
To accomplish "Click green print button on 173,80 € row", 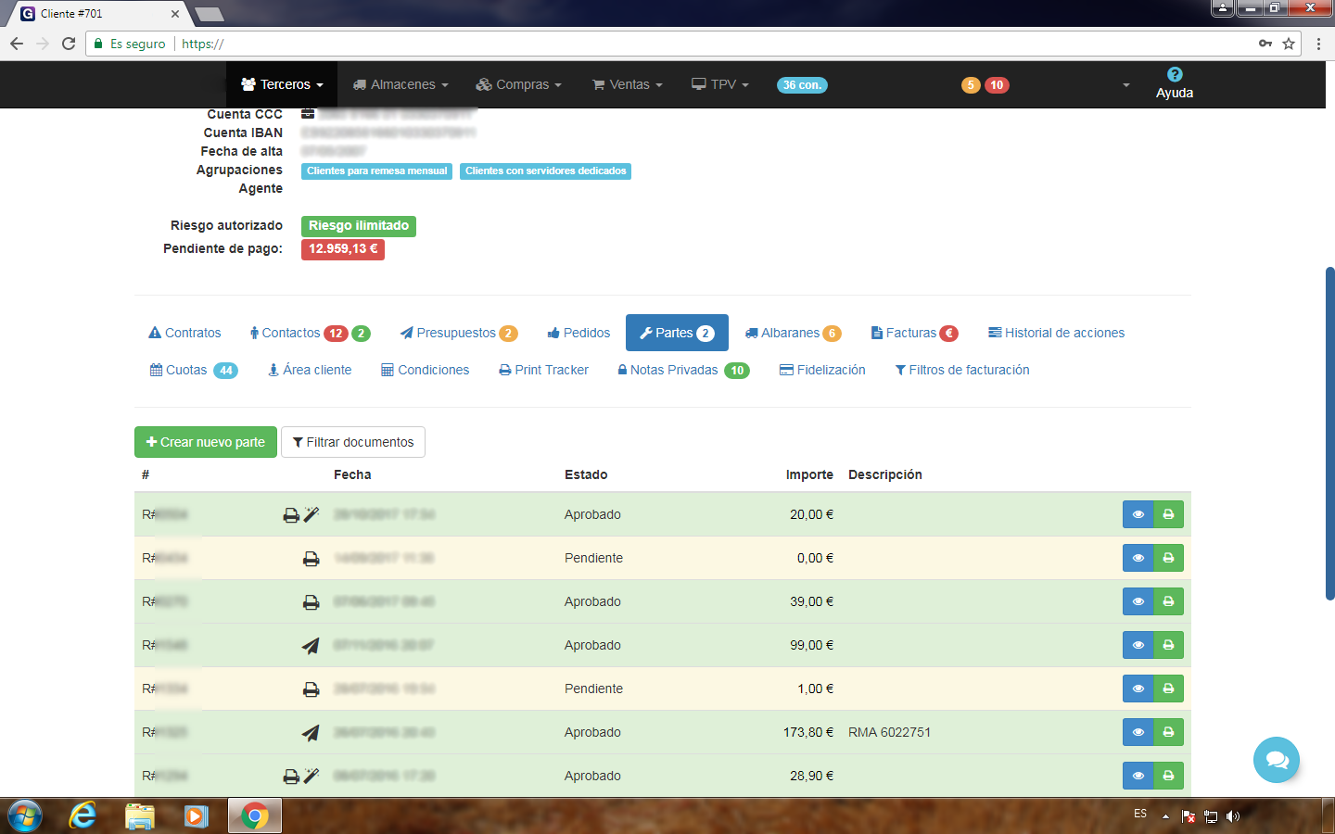I will (x=1168, y=732).
